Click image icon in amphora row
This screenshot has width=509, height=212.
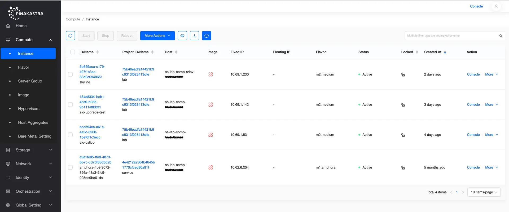tap(210, 167)
